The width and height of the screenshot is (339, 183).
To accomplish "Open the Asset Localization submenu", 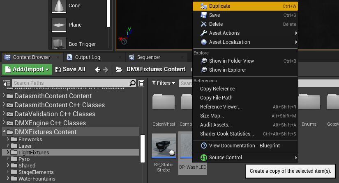I will pos(245,42).
